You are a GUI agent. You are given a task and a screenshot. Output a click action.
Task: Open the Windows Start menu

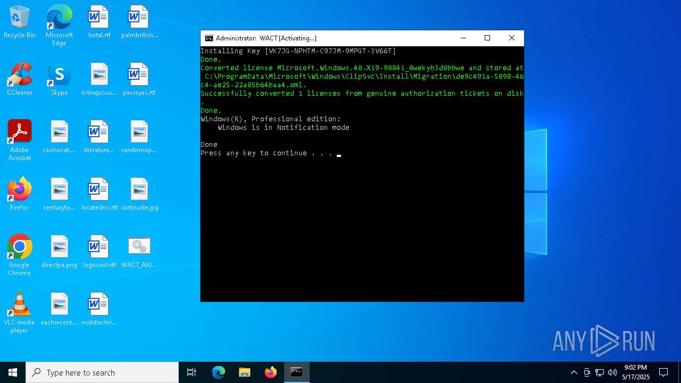[x=13, y=372]
